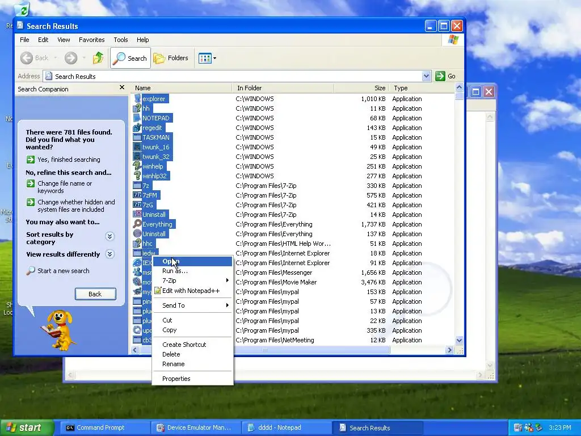Screen dimensions: 581x436
Task: Select the 7z file name
Action: coord(146,186)
